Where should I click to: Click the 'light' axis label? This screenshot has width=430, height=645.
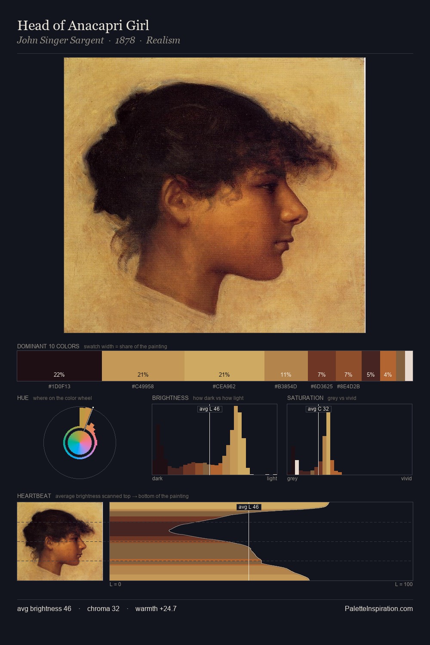[272, 479]
